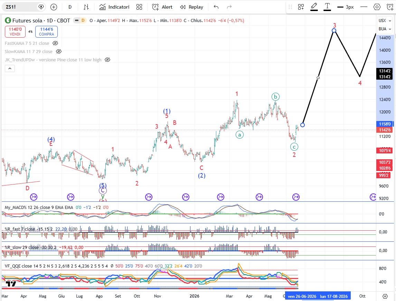Viewport: 396px width, 301px height.
Task: Click the 1140'0 VENDI sell button
Action: 15,31
